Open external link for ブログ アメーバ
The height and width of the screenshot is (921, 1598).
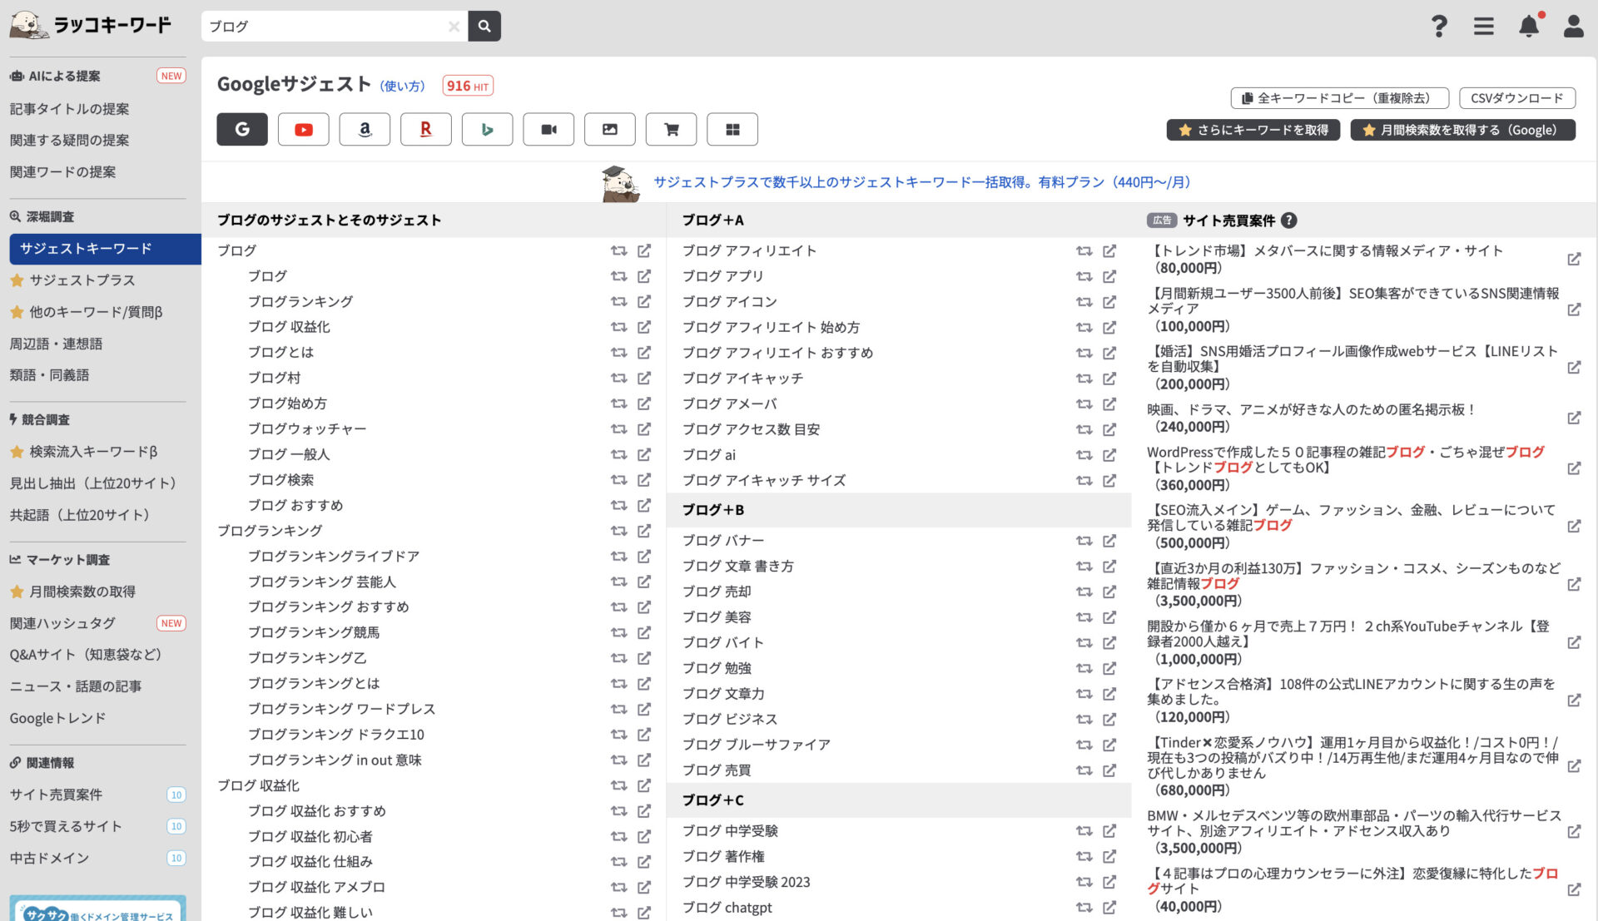point(1109,404)
